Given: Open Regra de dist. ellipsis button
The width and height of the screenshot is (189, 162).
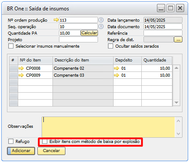Looking at the screenshot, I should point(178,39).
